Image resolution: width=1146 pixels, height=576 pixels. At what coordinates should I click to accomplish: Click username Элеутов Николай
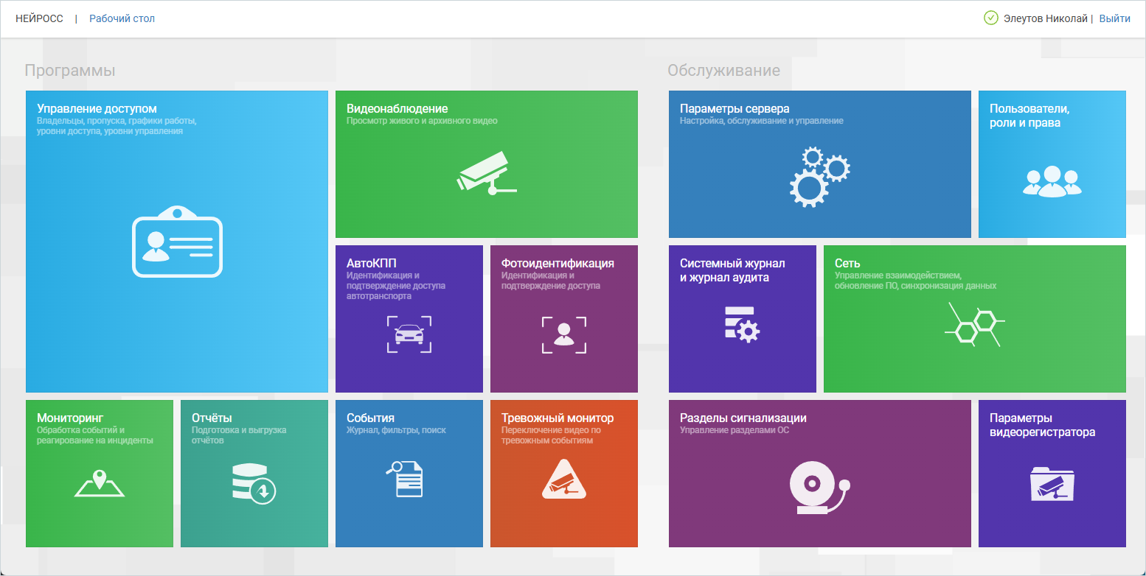click(x=1045, y=18)
